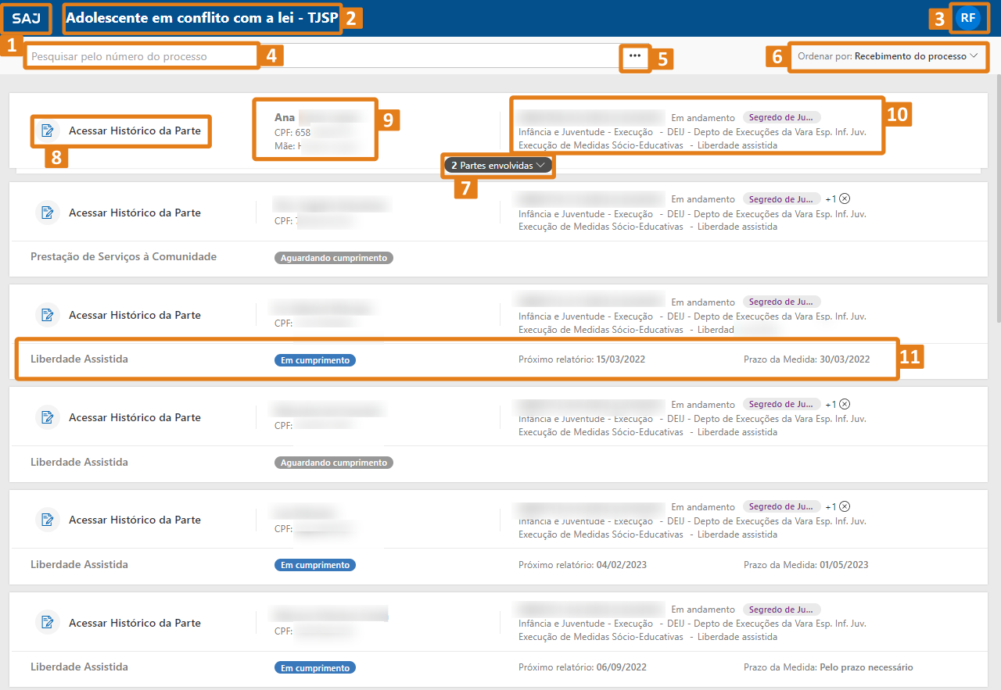Screen dimensions: 1001x690
Task: Click Em andamento status on Prestação de Serviços card
Action: pos(703,199)
